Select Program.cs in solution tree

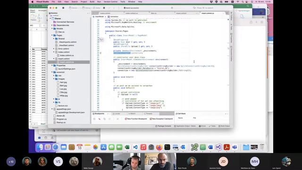61,119
